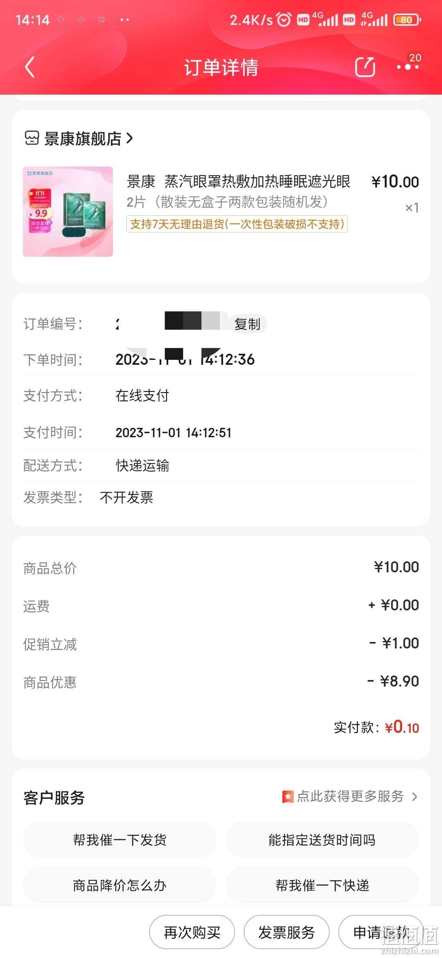Copy the order number with 复制
The width and height of the screenshot is (442, 958).
point(248,324)
